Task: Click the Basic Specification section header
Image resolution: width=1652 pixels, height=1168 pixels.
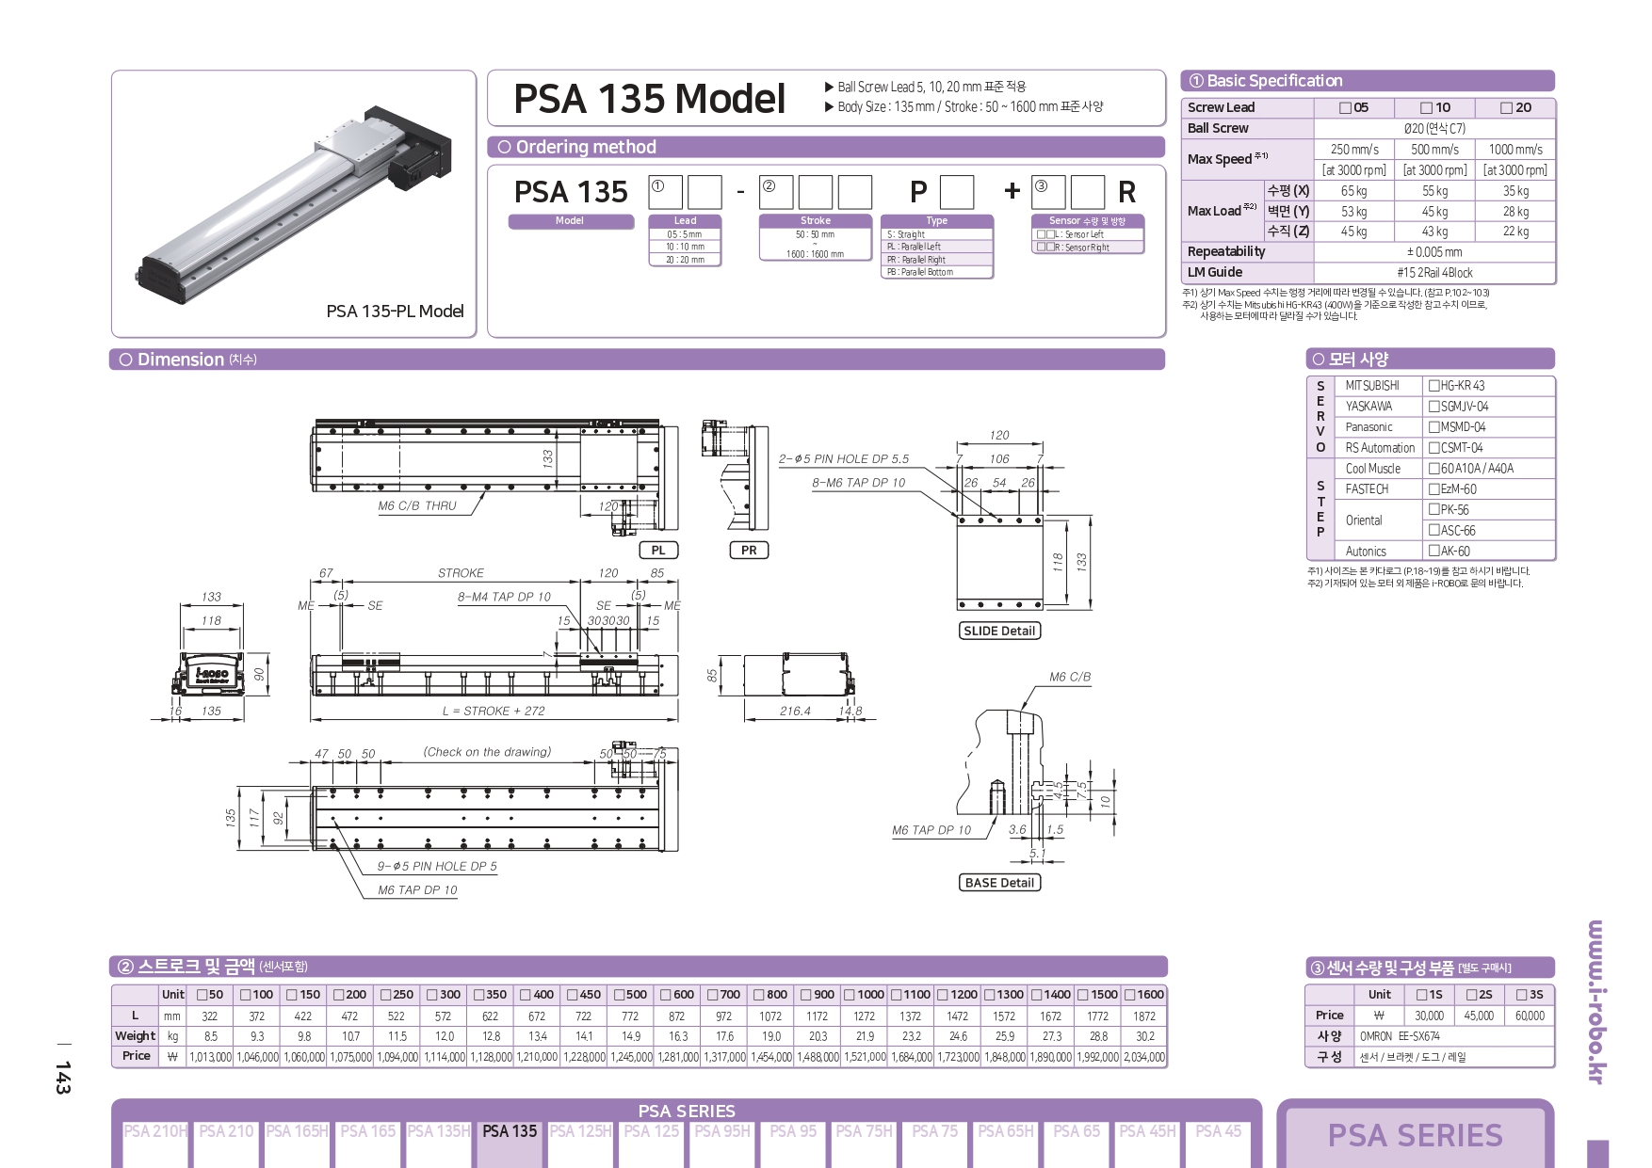Action: [1368, 81]
